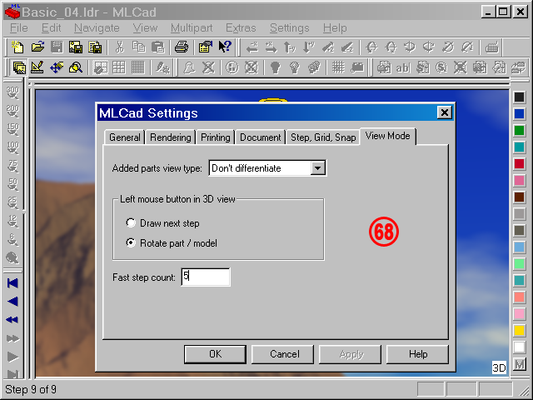Open the Document tab
The image size is (533, 400).
(x=261, y=137)
